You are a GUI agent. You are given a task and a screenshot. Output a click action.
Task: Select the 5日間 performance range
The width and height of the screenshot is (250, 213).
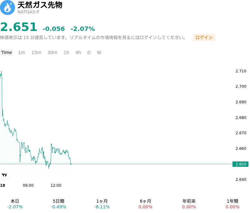tap(58, 204)
